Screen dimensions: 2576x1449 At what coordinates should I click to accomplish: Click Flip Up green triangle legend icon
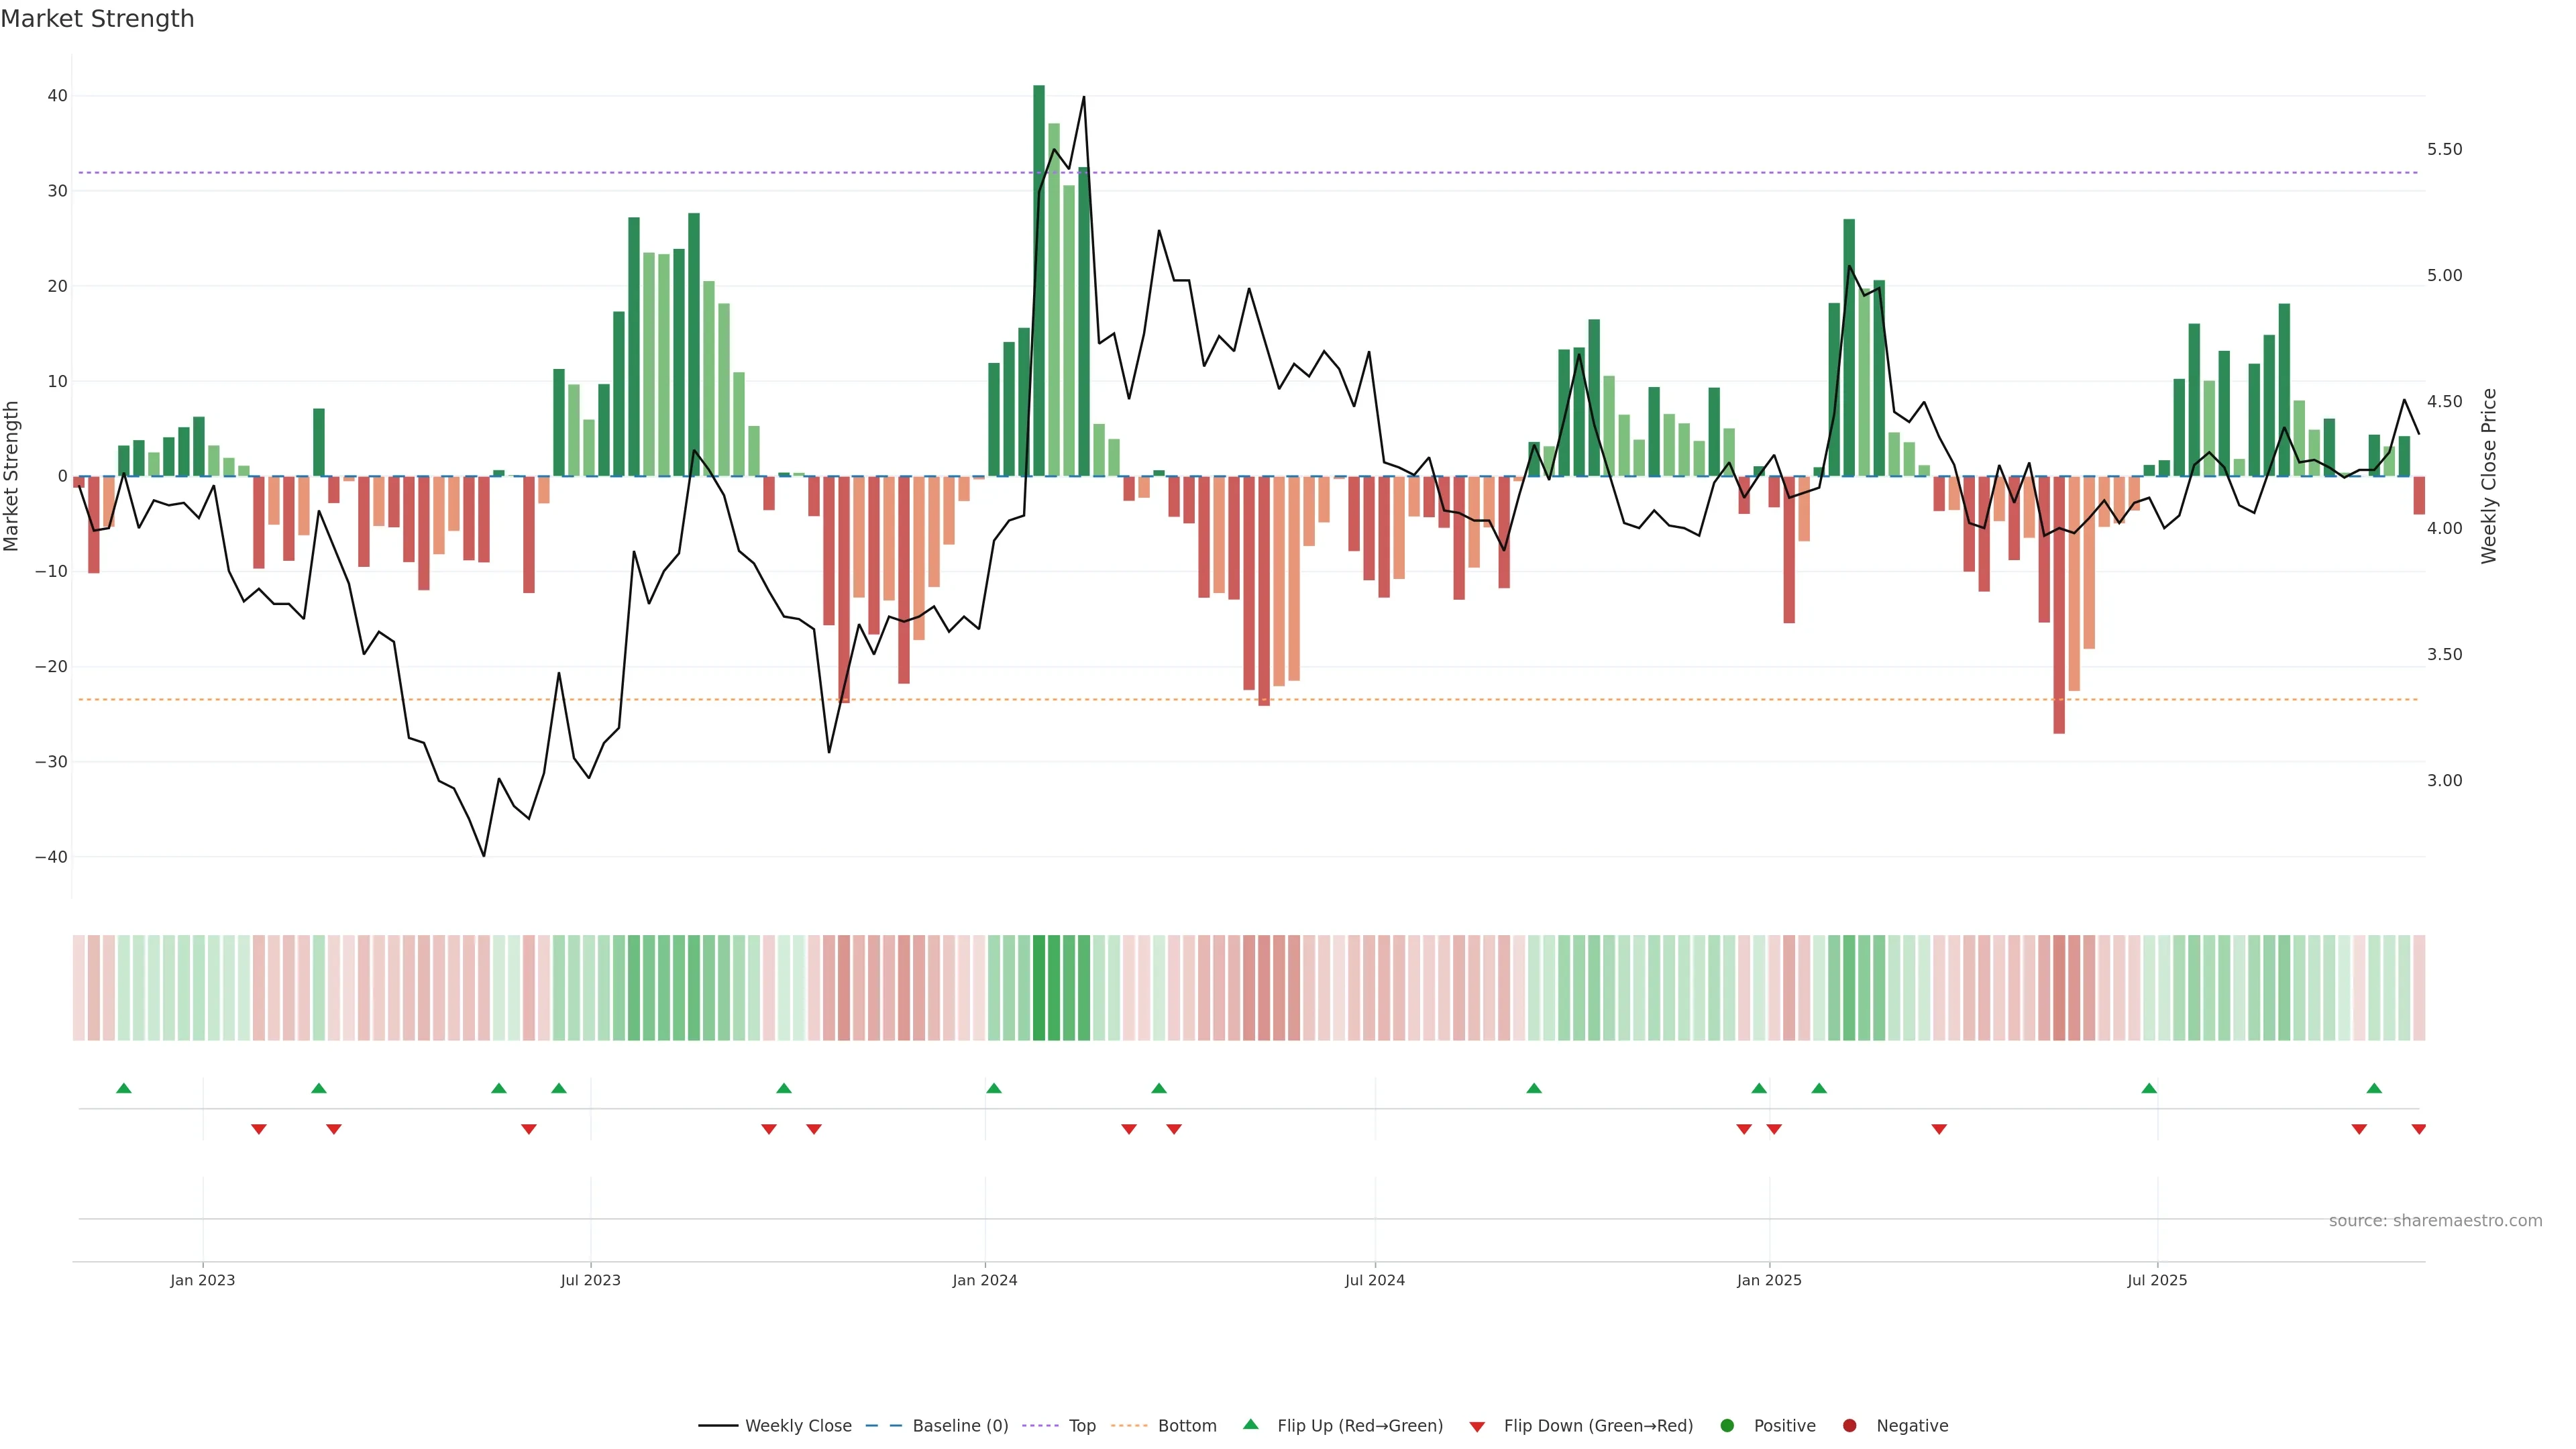click(x=1250, y=1424)
